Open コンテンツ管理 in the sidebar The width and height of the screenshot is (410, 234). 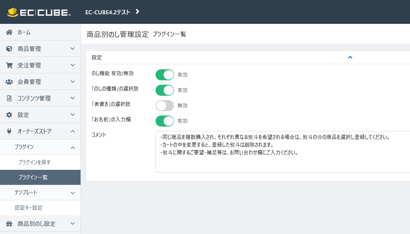(40, 98)
